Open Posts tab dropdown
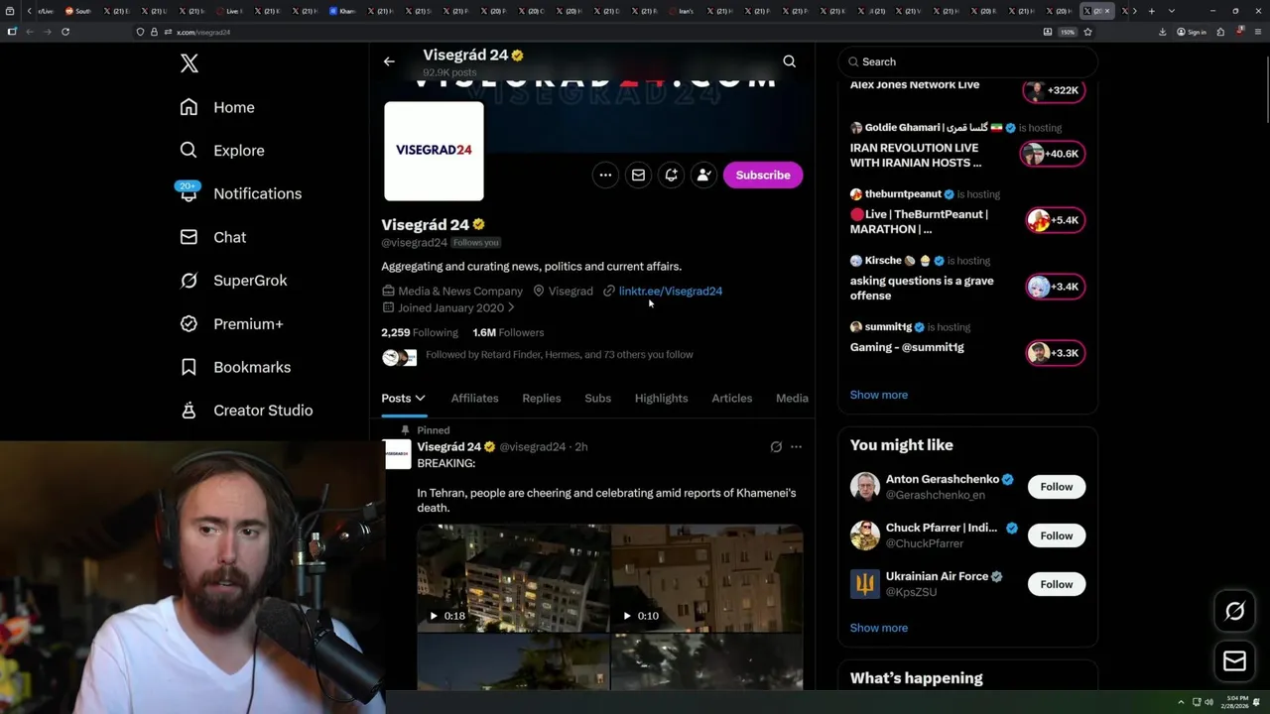The image size is (1270, 714). (404, 398)
